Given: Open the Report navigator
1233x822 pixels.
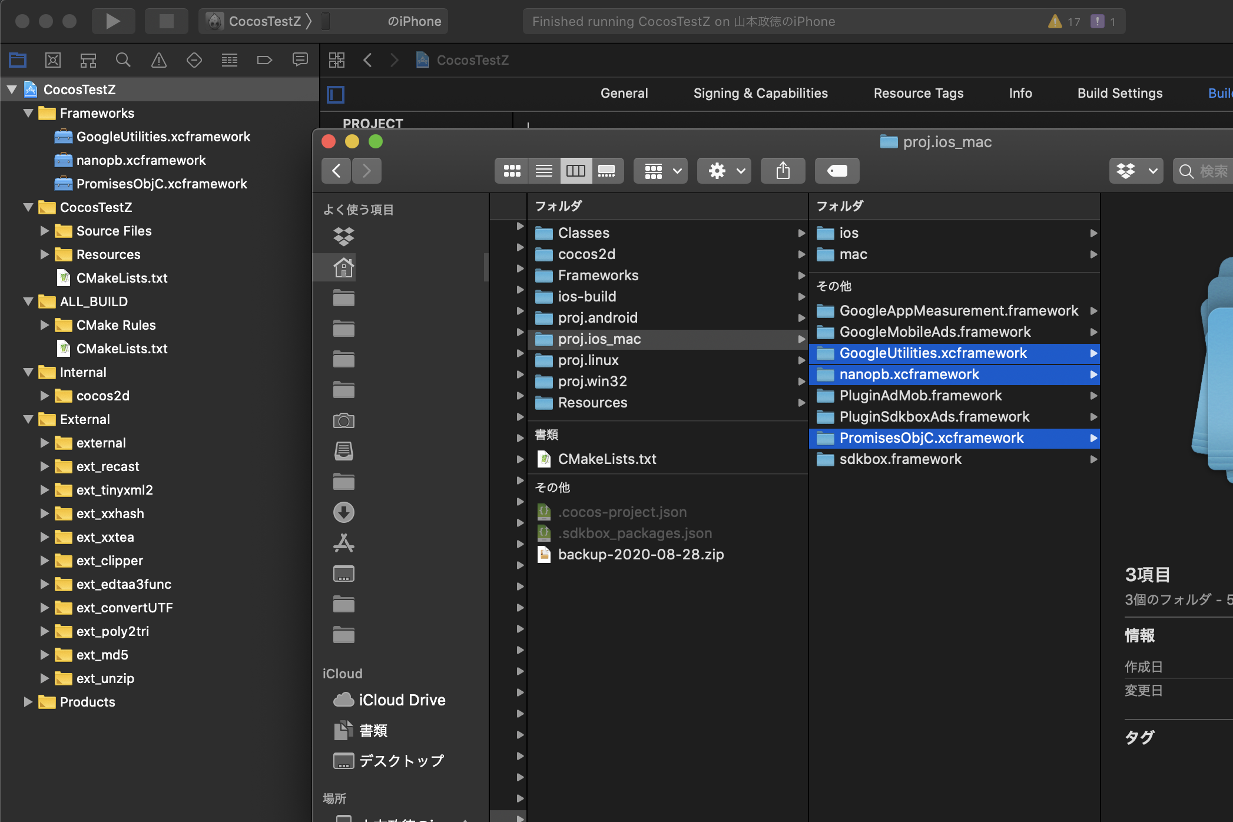Looking at the screenshot, I should 300,60.
